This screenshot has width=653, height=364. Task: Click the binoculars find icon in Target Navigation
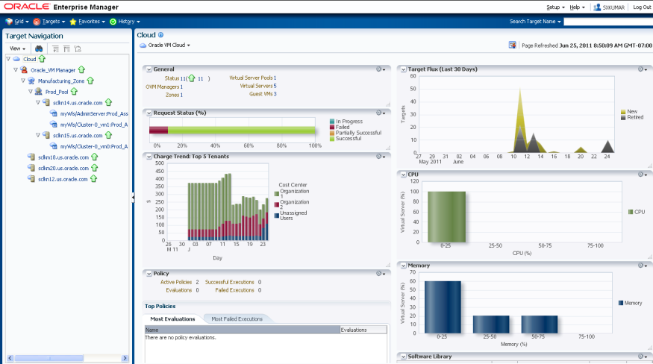pyautogui.click(x=39, y=48)
